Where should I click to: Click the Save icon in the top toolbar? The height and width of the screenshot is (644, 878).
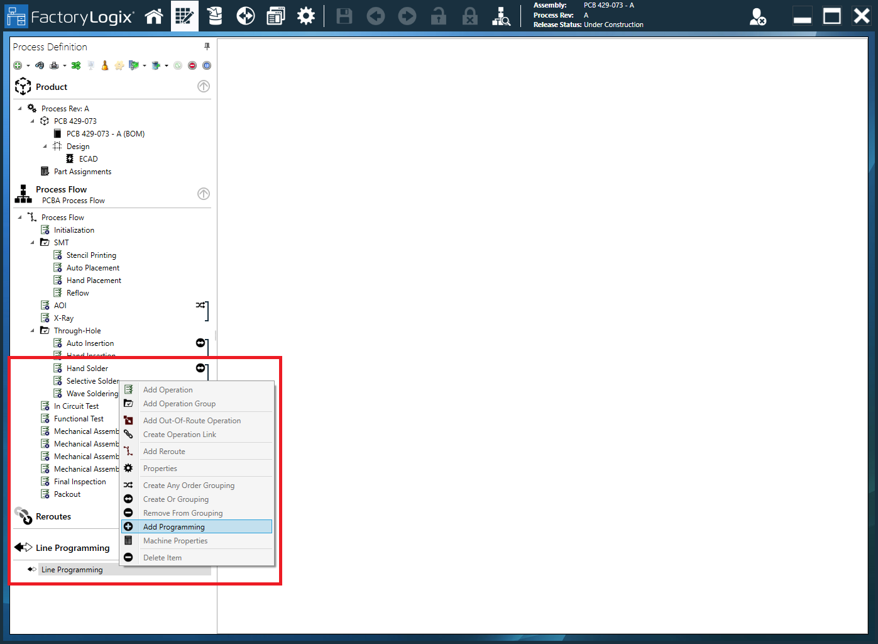point(344,16)
